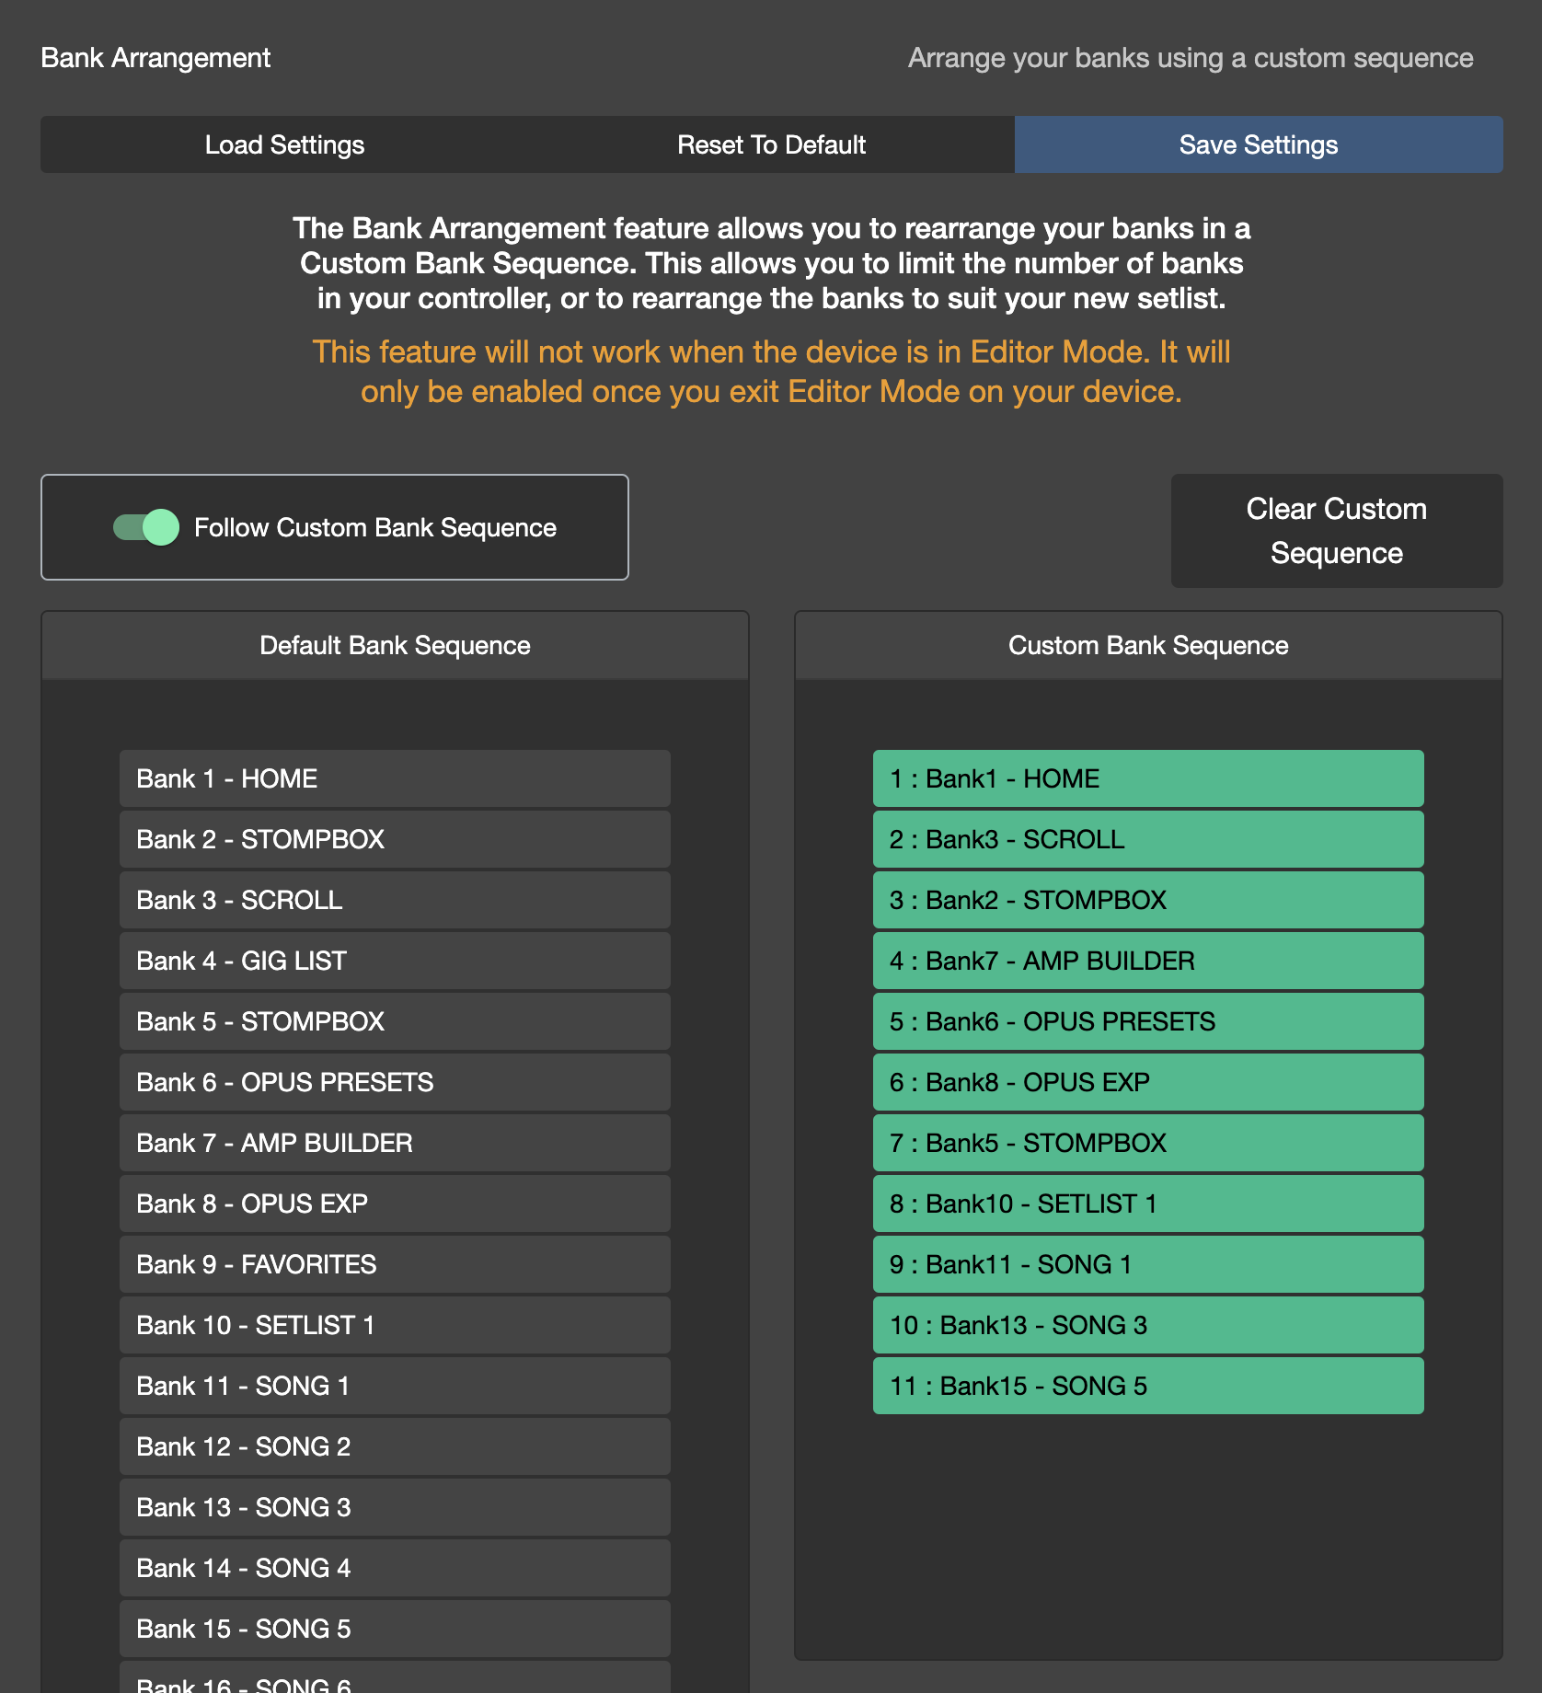Click the Bank Arrangement heading

[x=156, y=57]
